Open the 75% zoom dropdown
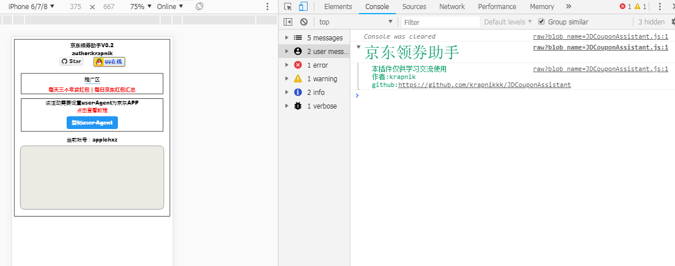Image resolution: width=675 pixels, height=266 pixels. click(140, 6)
